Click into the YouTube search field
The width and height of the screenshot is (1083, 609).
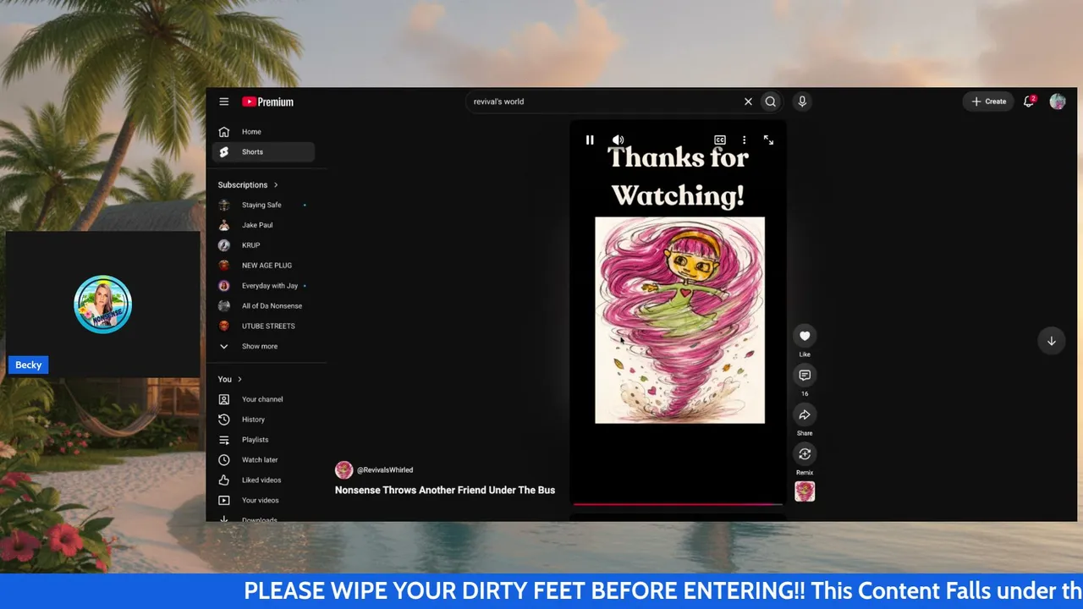tap(602, 101)
